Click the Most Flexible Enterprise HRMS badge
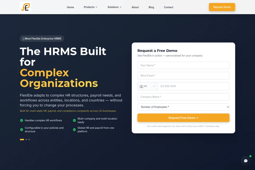 [x=42, y=39]
